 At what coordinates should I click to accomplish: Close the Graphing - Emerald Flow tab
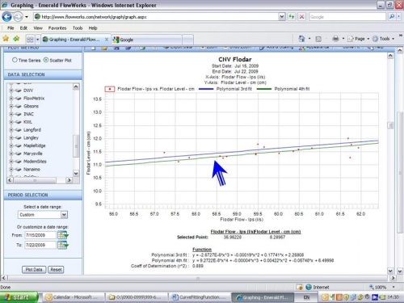[x=107, y=40]
